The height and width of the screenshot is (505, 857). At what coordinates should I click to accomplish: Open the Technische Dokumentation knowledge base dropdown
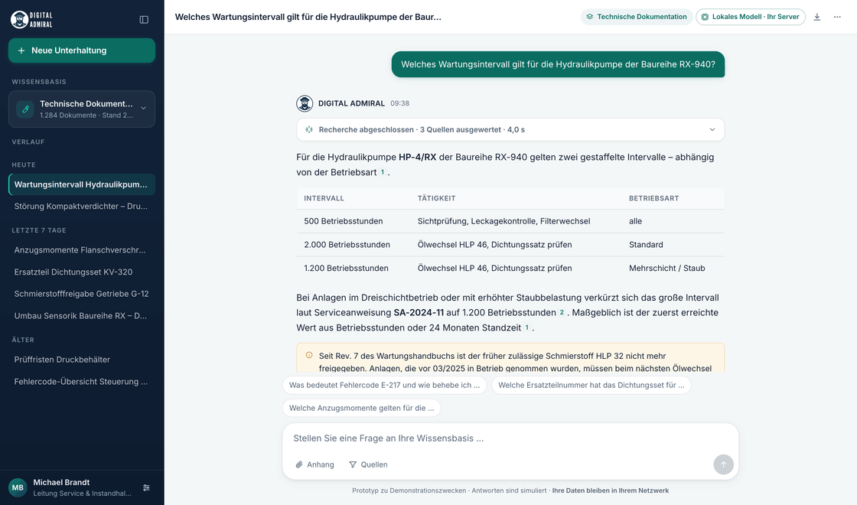tap(81, 109)
